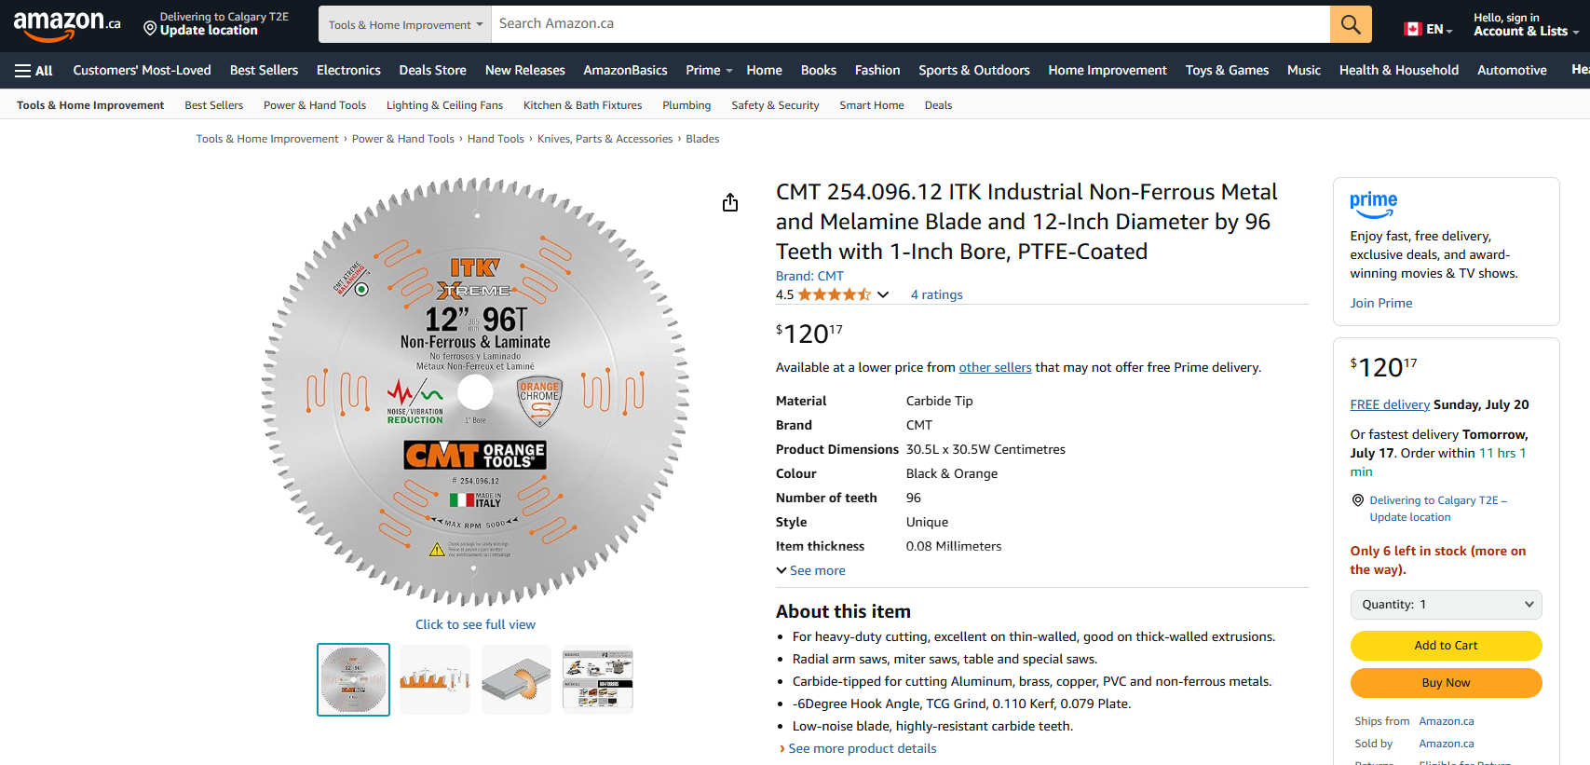Click the Buy Now button
The width and height of the screenshot is (1590, 765).
(x=1446, y=683)
